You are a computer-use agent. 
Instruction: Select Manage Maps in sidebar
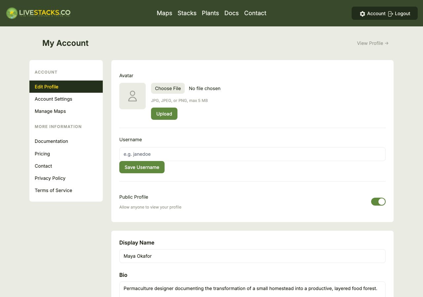66,111
